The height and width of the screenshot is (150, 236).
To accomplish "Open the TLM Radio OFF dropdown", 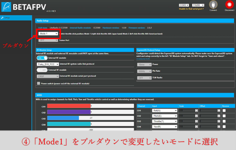I will (x=144, y=78).
